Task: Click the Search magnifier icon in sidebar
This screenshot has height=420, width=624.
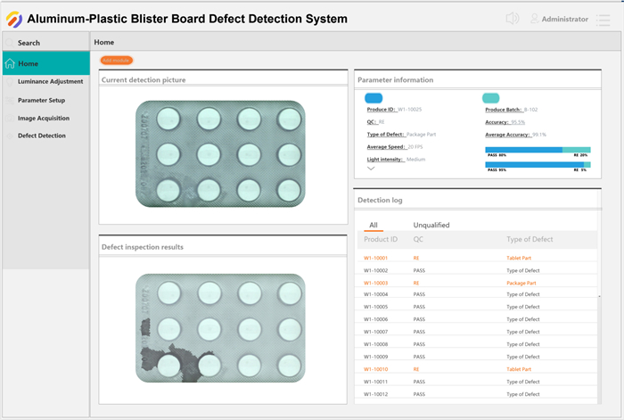Action: [10, 43]
